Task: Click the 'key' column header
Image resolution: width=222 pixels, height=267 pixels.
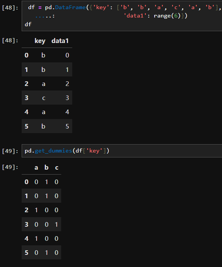Action: (x=40, y=41)
